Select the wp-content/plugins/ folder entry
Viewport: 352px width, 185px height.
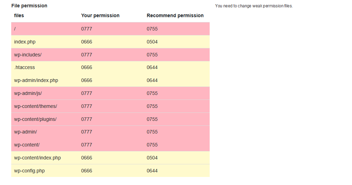35,119
